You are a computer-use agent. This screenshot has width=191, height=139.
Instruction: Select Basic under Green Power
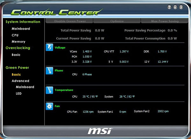point(16,74)
